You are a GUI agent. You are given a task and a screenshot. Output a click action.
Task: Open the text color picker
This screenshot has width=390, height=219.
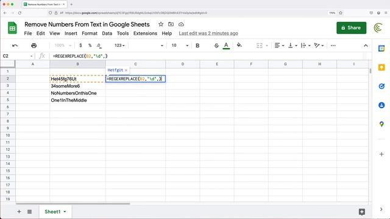point(226,46)
